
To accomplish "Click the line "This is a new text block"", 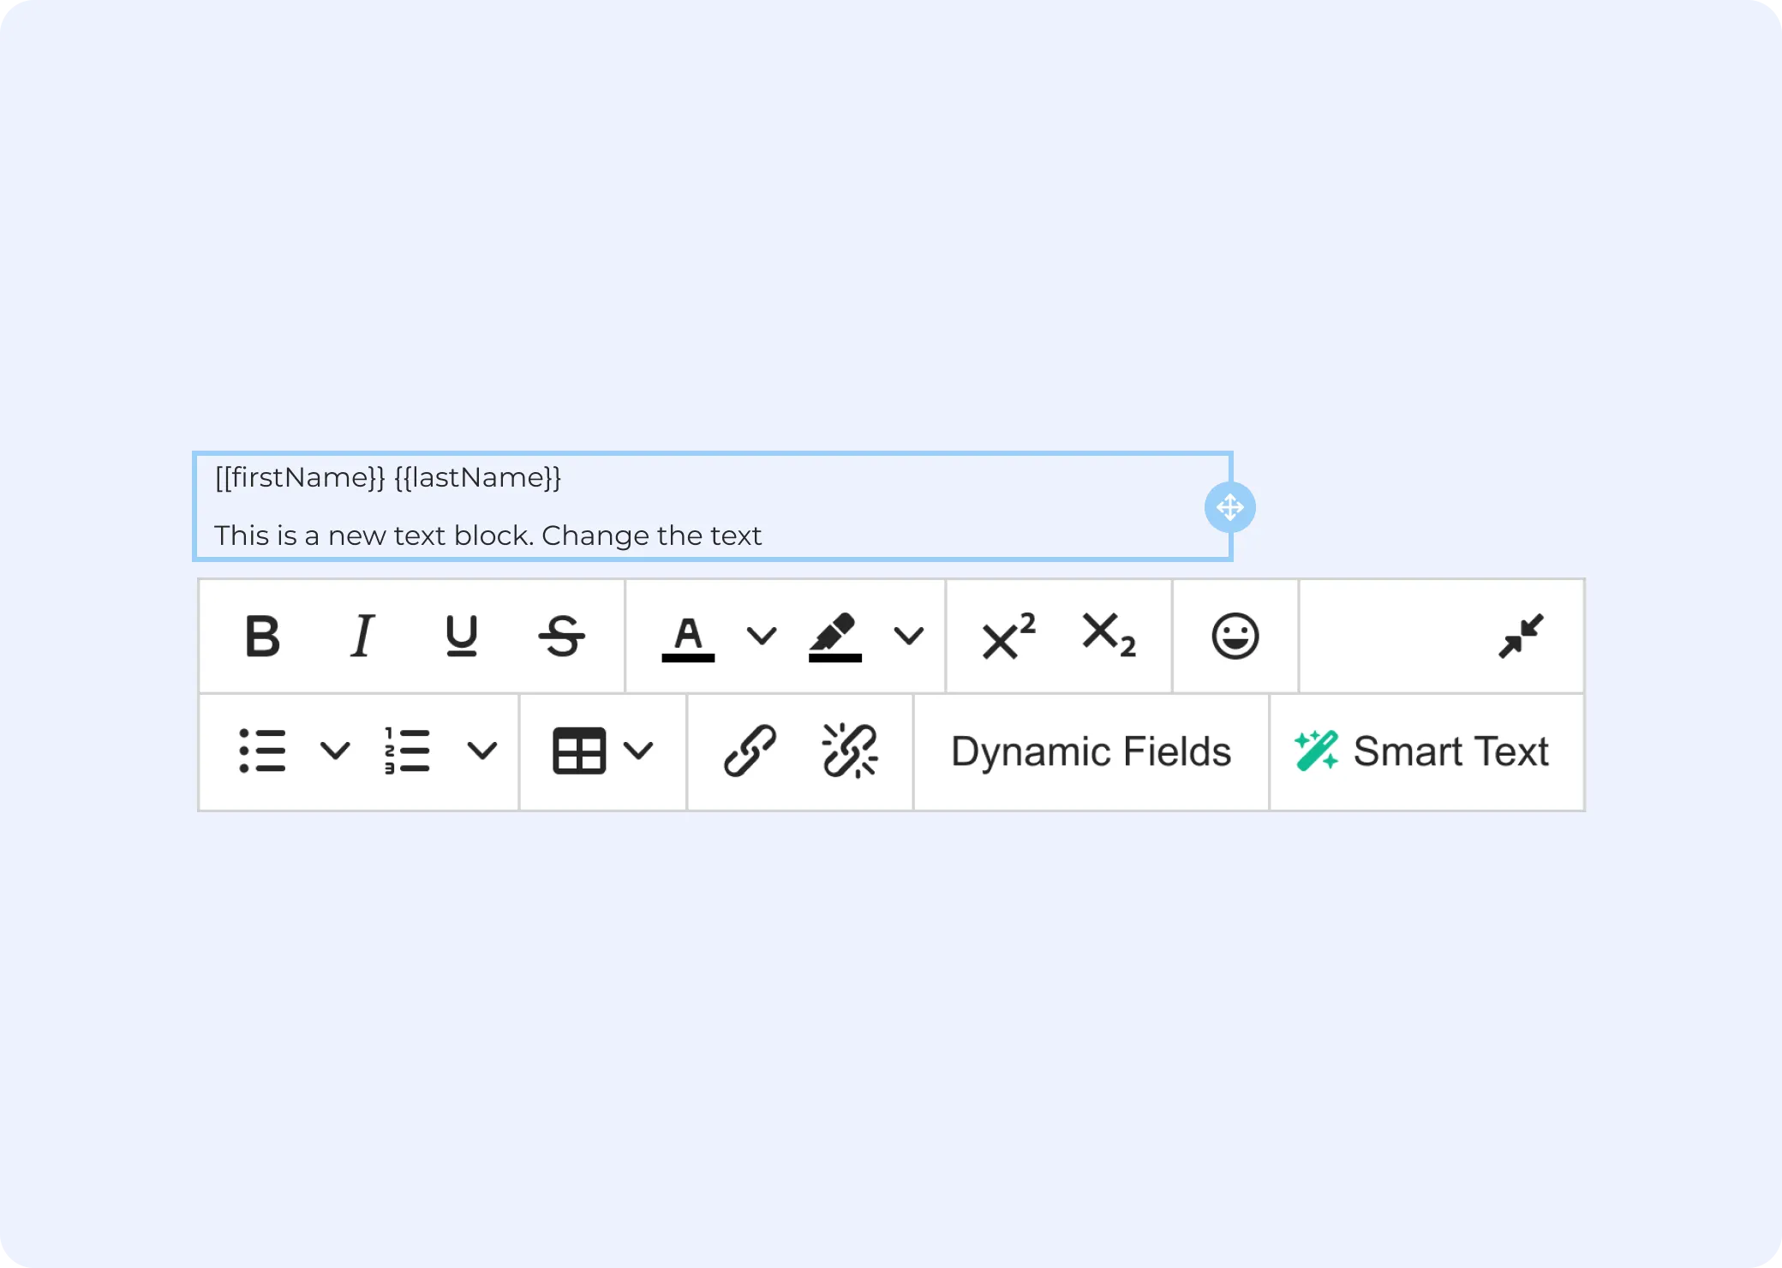I will (373, 535).
